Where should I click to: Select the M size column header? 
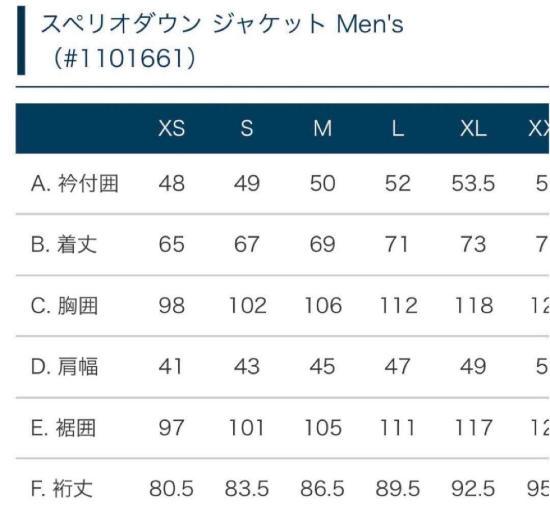[322, 129]
